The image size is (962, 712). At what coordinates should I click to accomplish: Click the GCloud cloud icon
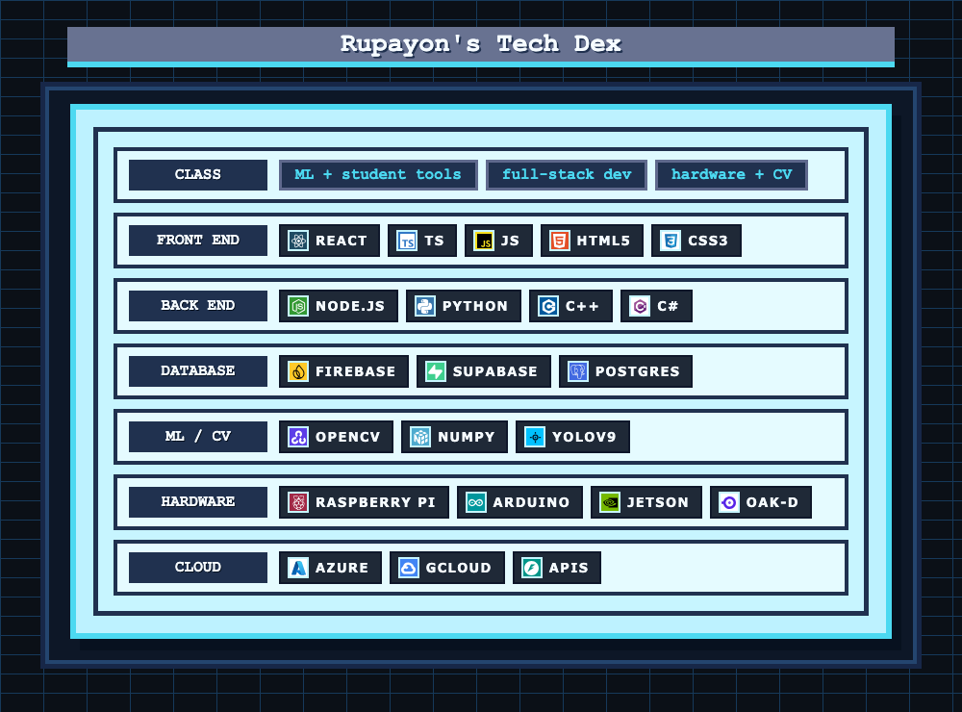409,568
